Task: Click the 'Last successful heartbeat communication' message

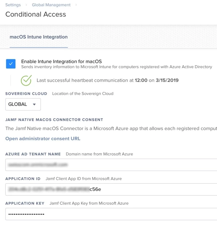Action: click(x=108, y=80)
